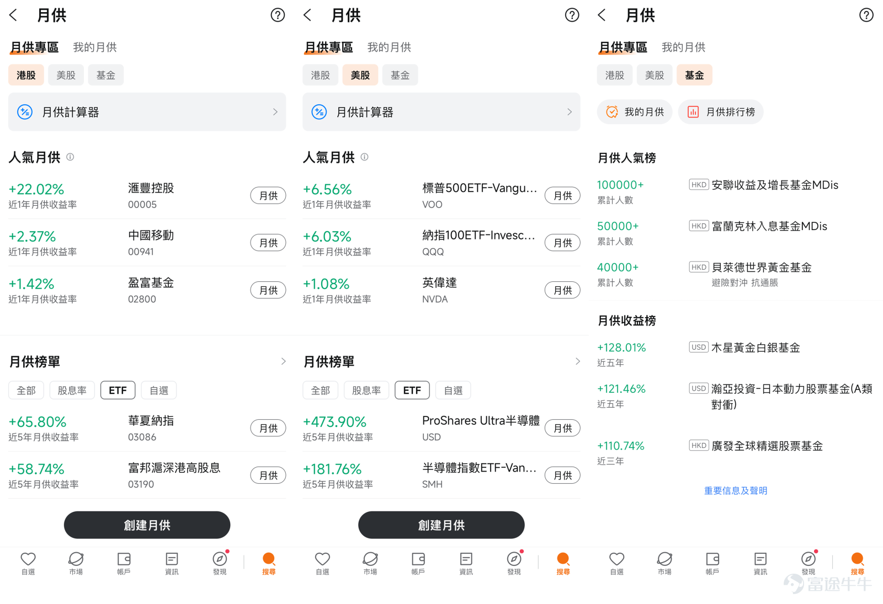
Task: Expand 月供計算器 arrow on middle screen
Action: click(x=569, y=112)
